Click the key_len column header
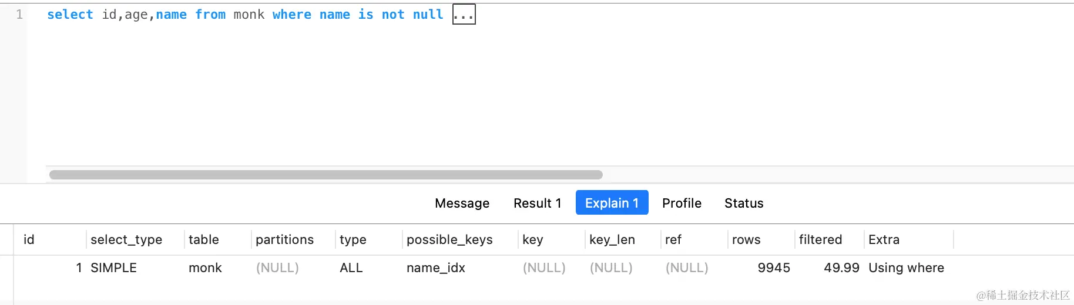Screen dimensions: 1074x305 612,239
